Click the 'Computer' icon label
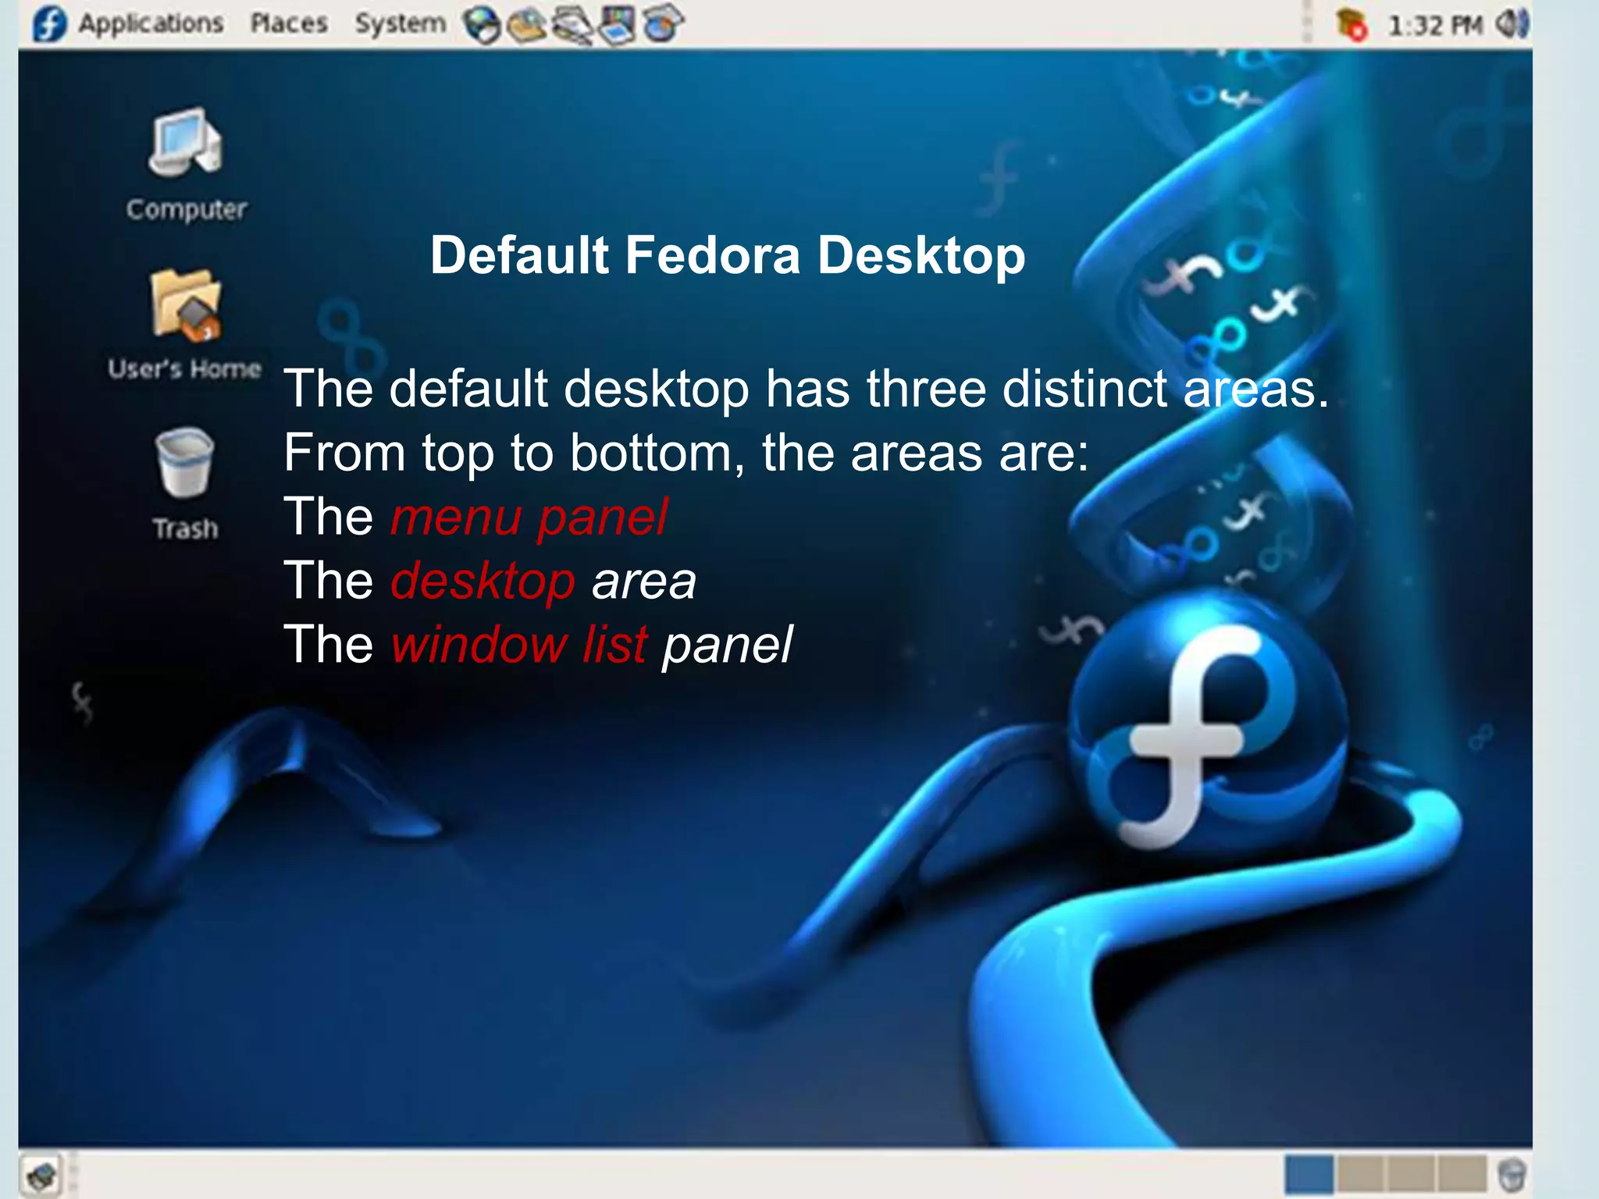The width and height of the screenshot is (1599, 1199). (187, 209)
